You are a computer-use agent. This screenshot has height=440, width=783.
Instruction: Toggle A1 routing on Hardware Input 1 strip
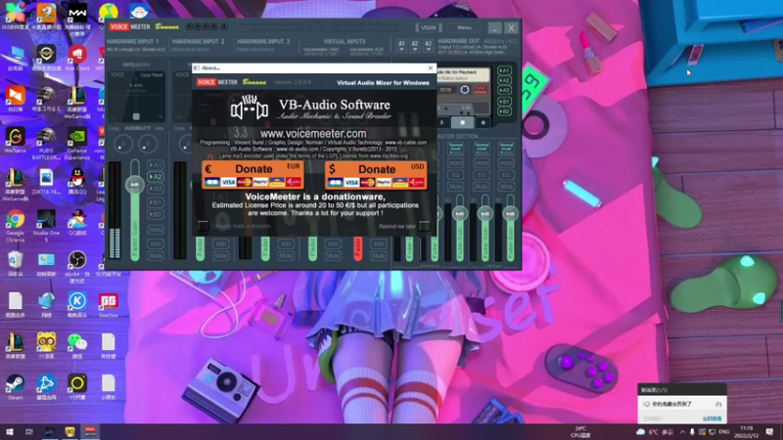click(156, 164)
